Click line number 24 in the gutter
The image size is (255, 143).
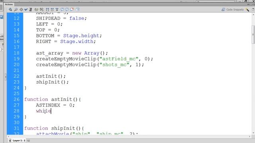(16, 88)
